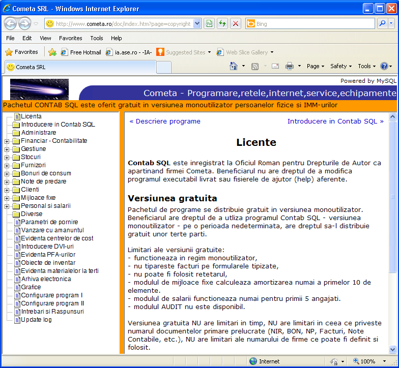Expand the Financiar - Contabilitate node
This screenshot has width=399, height=368.
7,141
